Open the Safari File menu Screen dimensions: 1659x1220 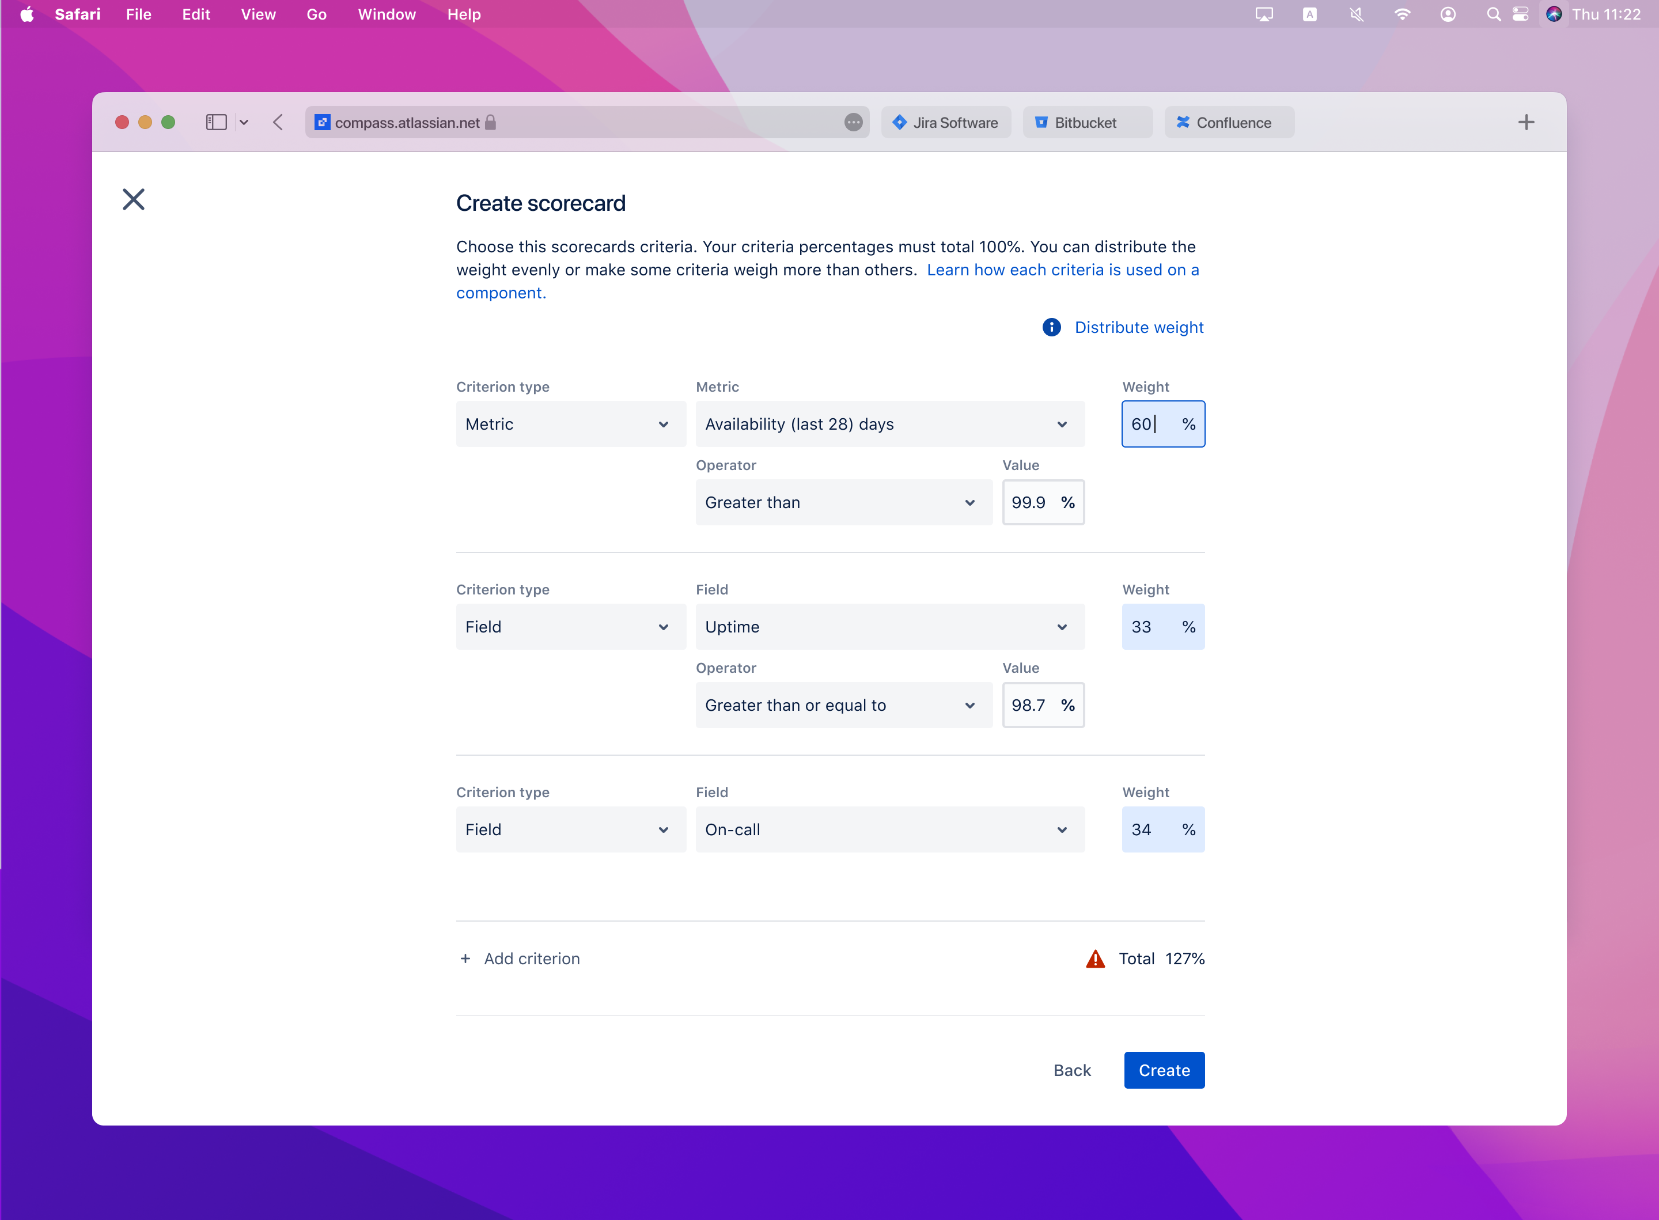(138, 14)
